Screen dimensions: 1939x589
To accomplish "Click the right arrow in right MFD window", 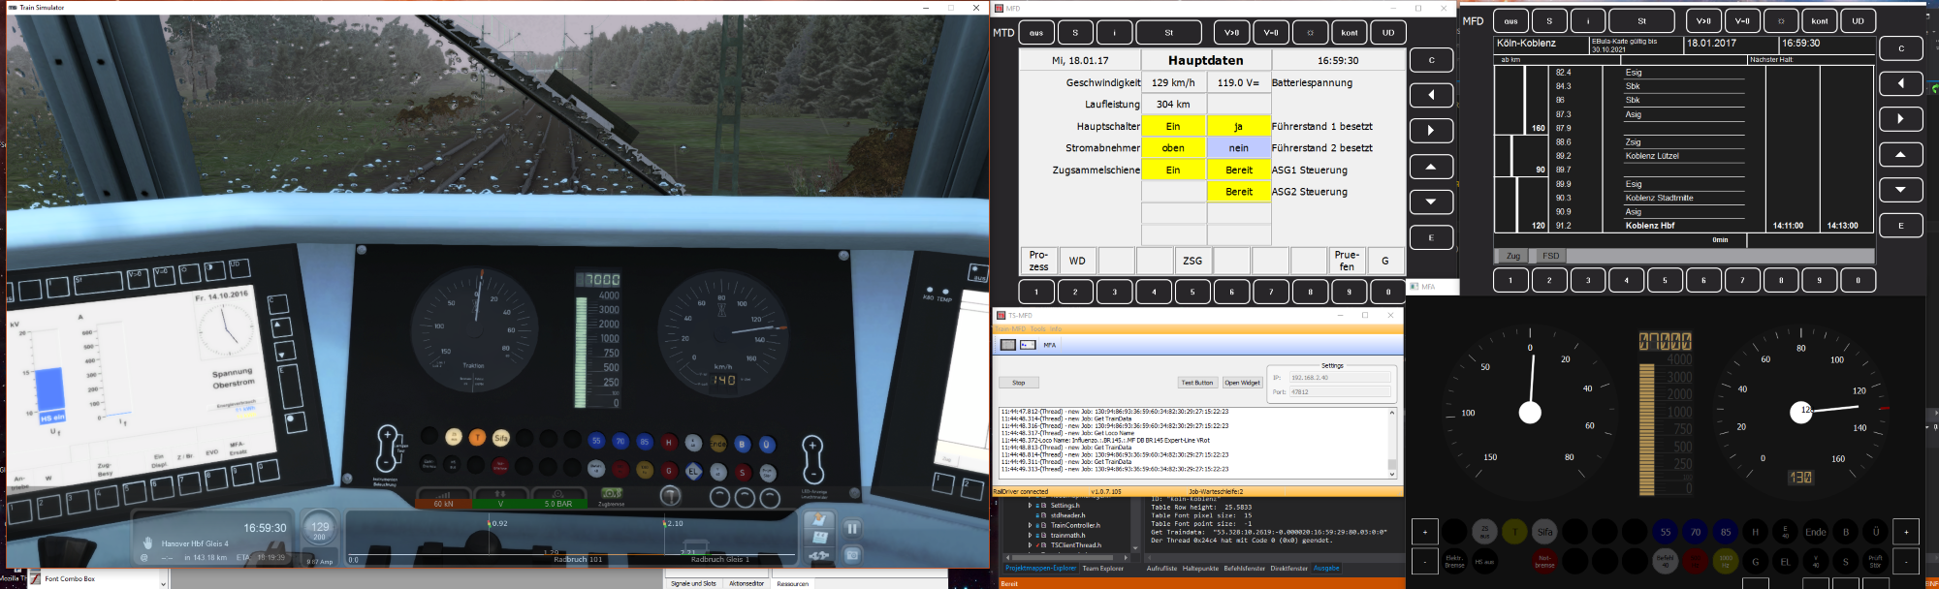I will pos(1901,118).
